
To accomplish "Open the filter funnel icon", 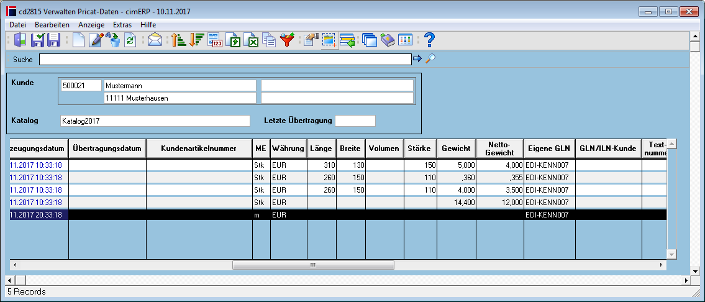I will (287, 40).
